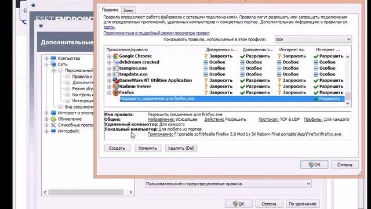The image size is (371, 209).
Task: Switch to detailed rule view link
Action: (157, 33)
